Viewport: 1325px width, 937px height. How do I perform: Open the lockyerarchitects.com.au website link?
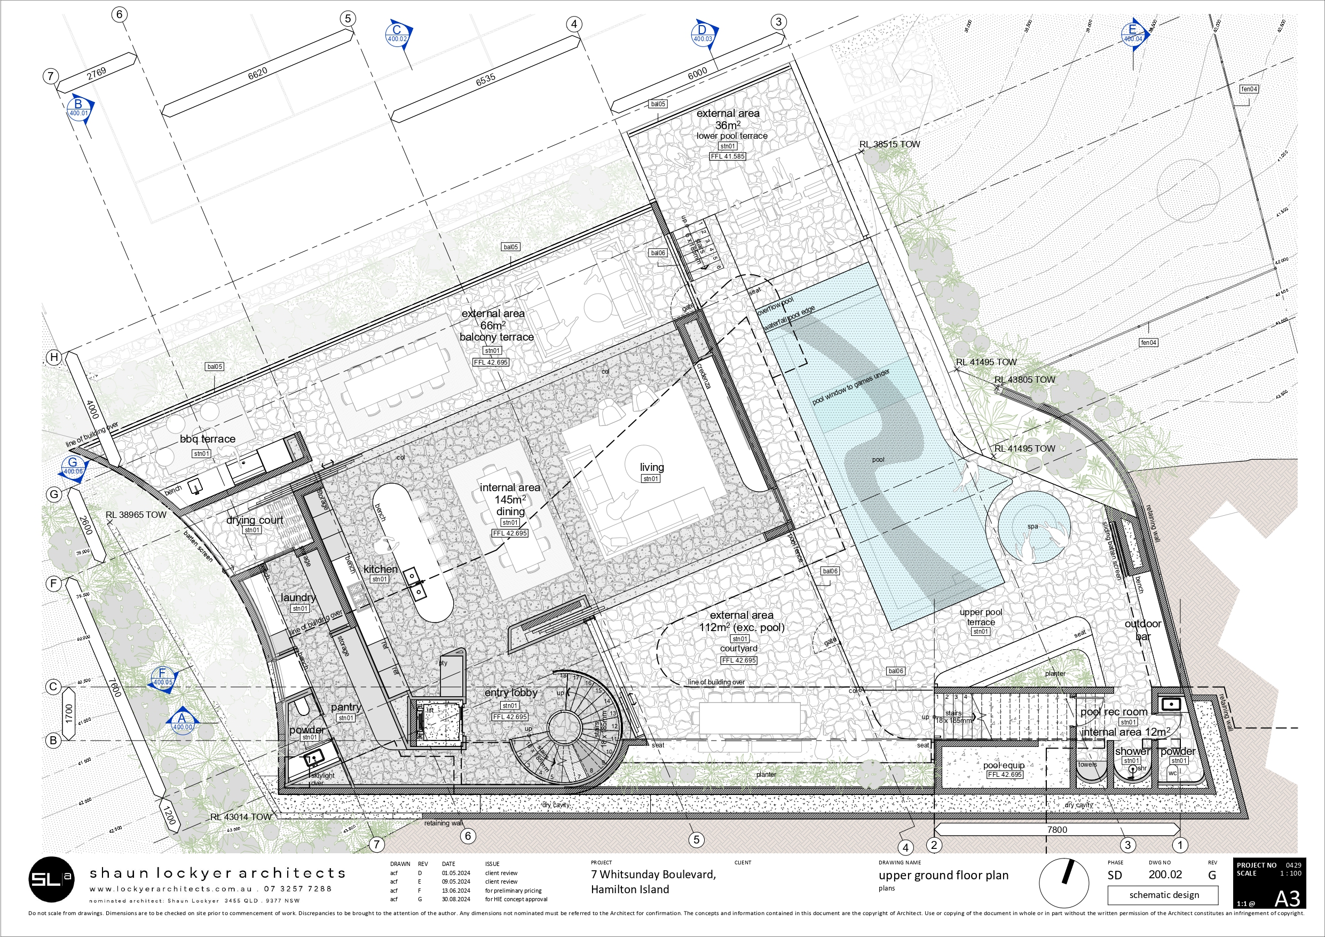coord(171,889)
